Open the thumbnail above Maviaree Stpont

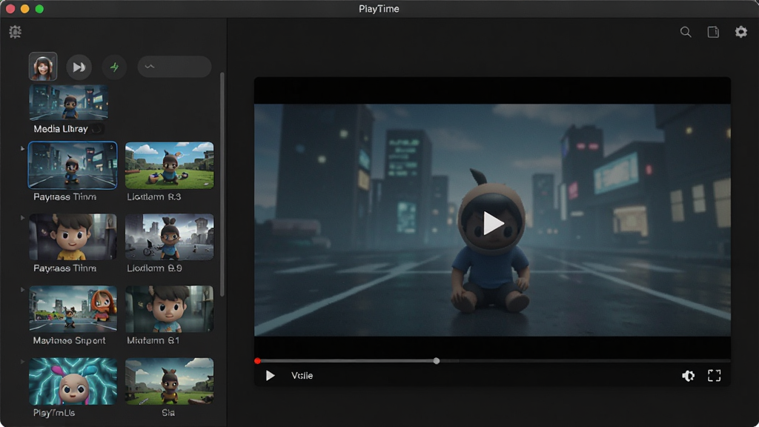coord(73,308)
